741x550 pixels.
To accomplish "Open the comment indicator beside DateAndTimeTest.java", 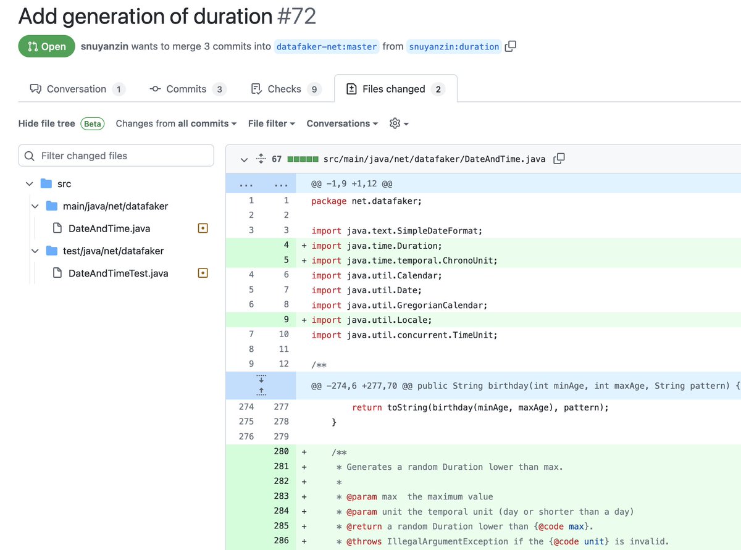I will click(x=203, y=273).
